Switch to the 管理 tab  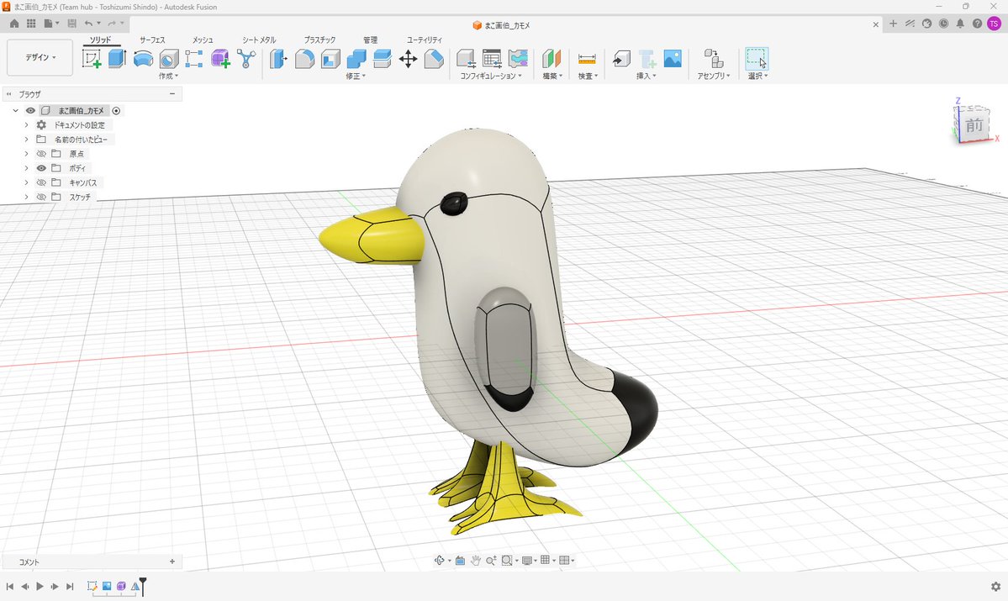pos(370,40)
